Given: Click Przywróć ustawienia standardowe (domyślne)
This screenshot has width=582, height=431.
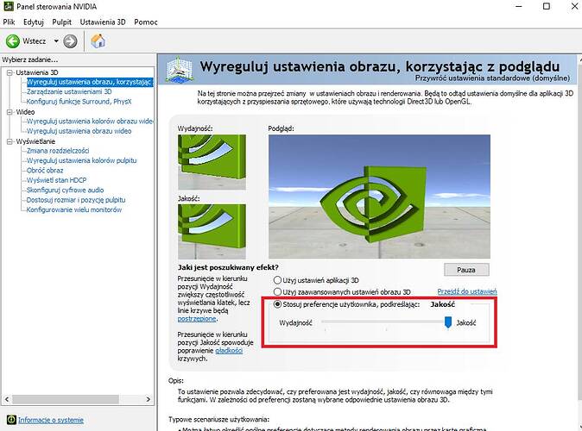Looking at the screenshot, I should [492, 78].
